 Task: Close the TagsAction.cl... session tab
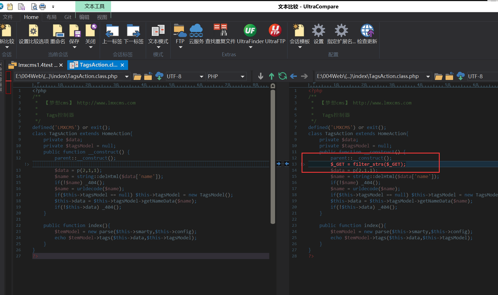(122, 65)
